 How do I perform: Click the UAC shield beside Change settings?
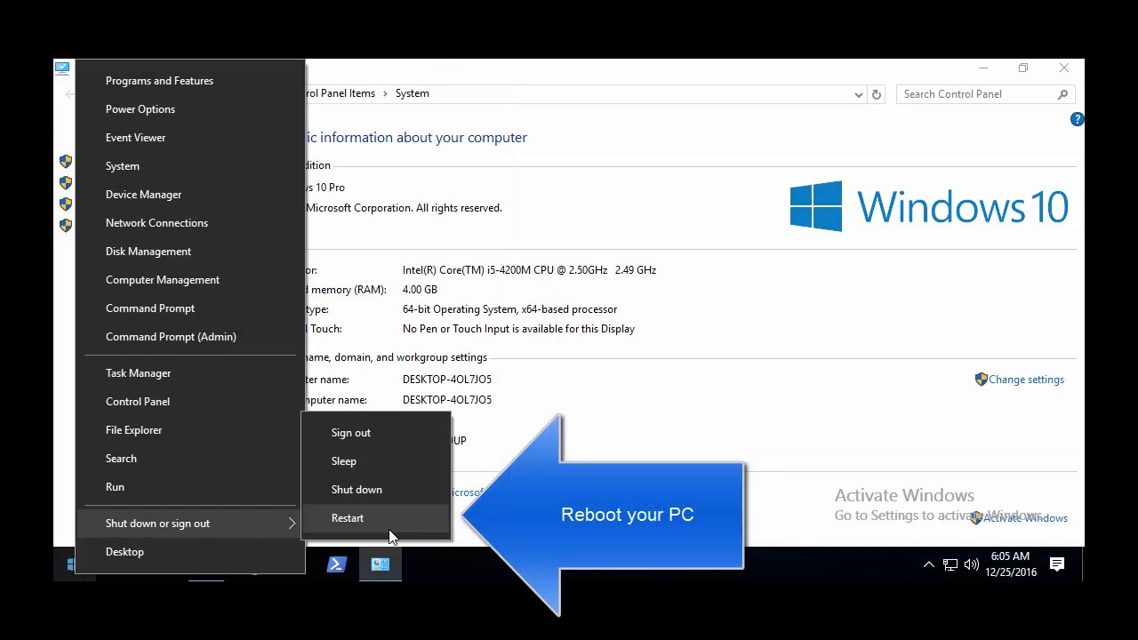981,379
